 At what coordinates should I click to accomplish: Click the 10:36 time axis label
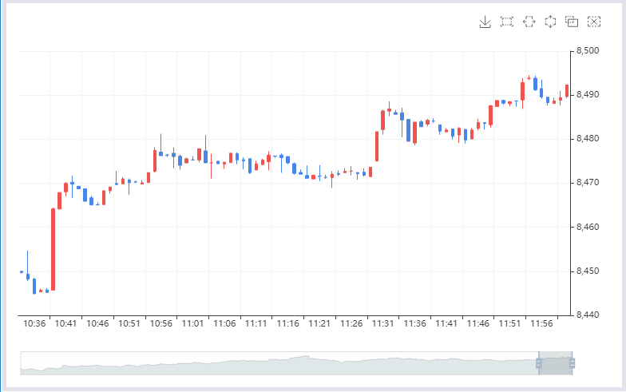[34, 324]
